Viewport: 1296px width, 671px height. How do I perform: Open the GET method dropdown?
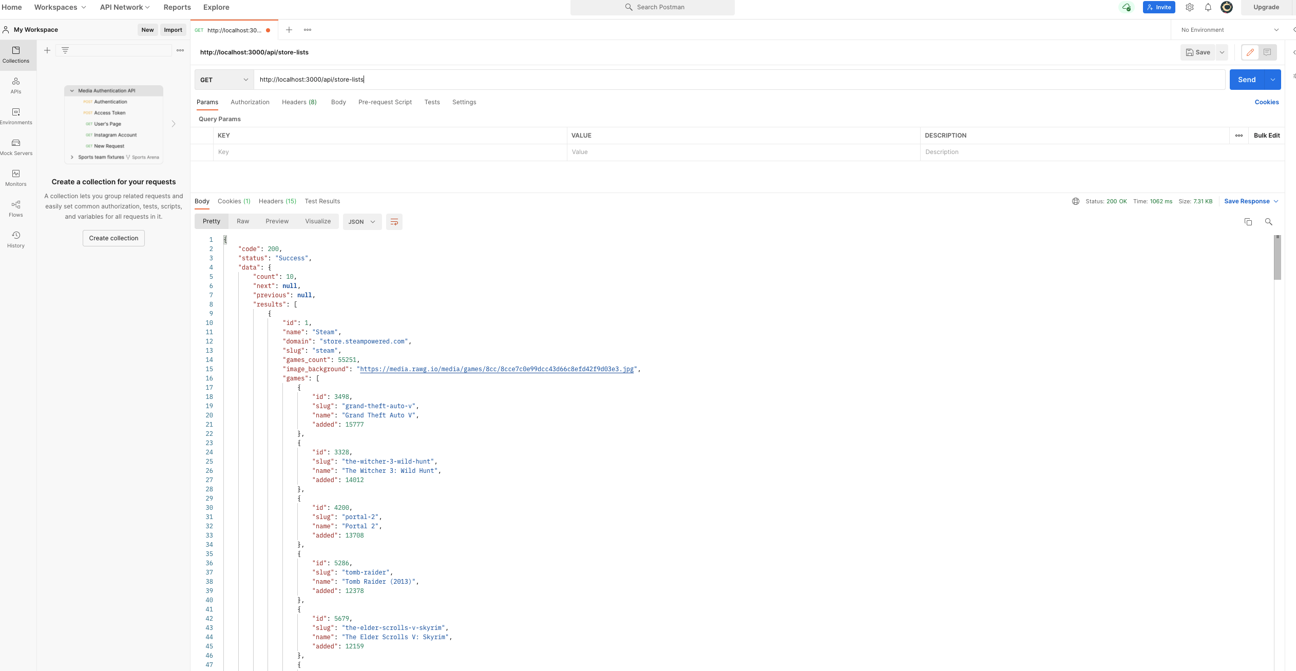tap(224, 80)
